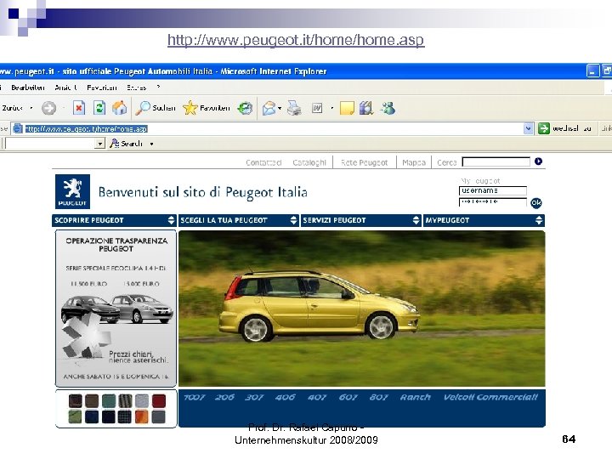Click the Peugeot lion logo
This screenshot has height=459, width=612.
tap(72, 191)
